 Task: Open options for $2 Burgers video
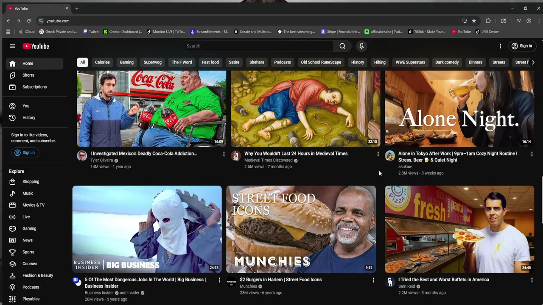coord(373,280)
